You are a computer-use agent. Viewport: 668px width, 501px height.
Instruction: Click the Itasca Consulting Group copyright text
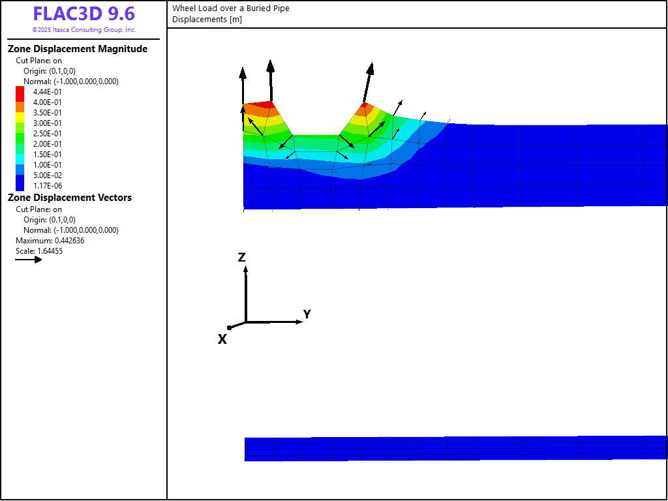83,30
